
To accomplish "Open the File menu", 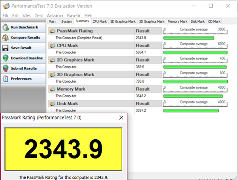I will pyautogui.click(x=5, y=15).
